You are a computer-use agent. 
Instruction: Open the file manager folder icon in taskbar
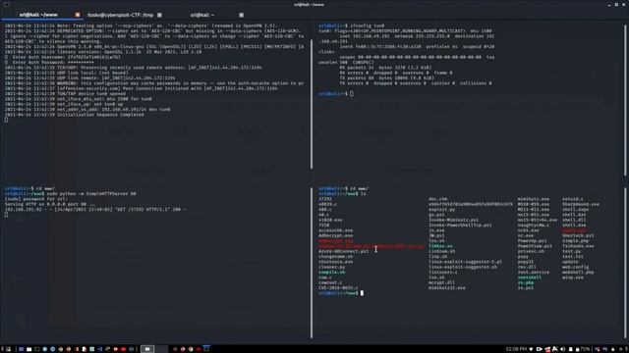point(29,349)
